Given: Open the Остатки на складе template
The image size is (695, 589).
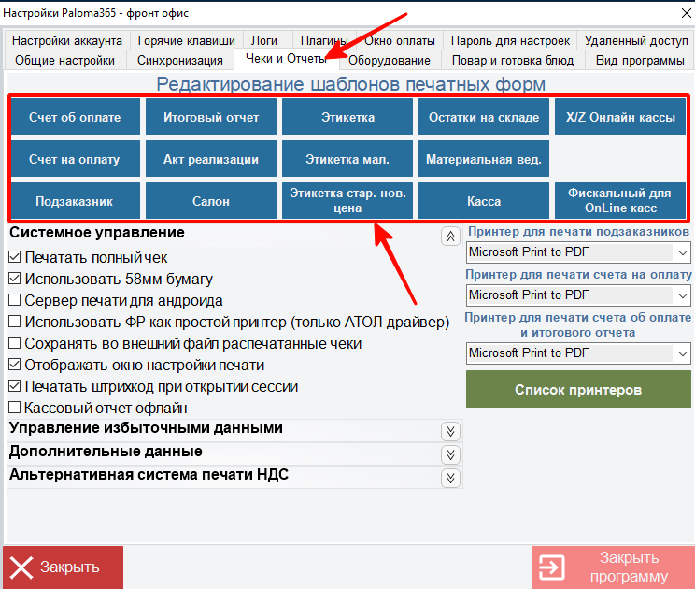Looking at the screenshot, I should click(x=484, y=117).
